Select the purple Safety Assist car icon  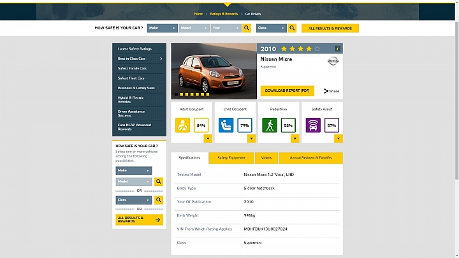coord(313,125)
